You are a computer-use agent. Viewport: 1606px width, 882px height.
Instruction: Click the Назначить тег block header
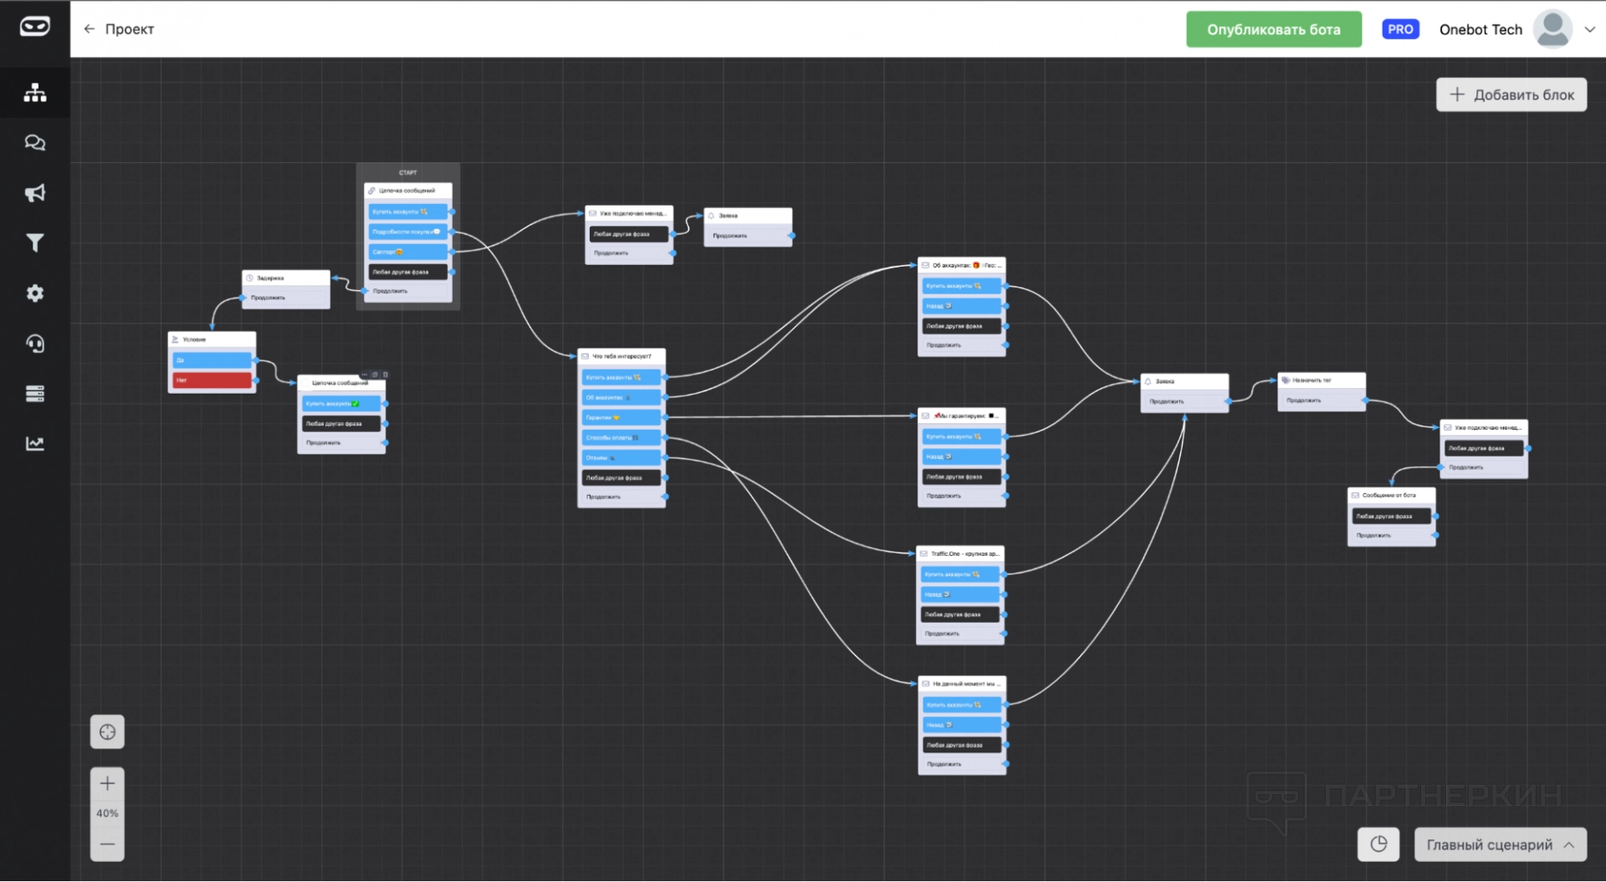click(1320, 380)
